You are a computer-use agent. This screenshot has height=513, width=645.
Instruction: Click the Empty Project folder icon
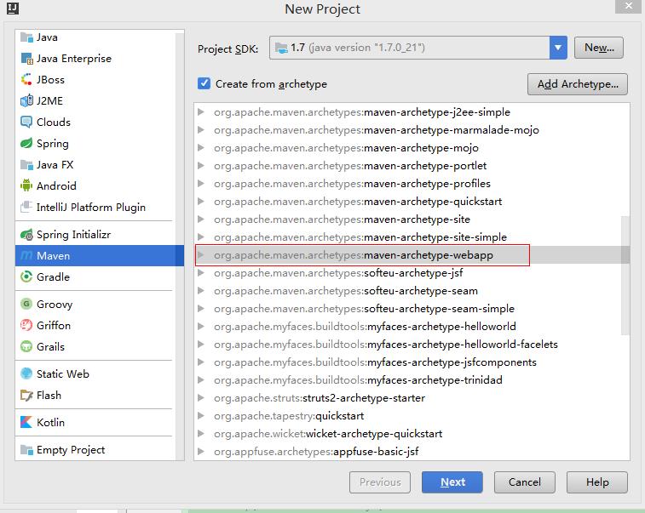pos(26,450)
